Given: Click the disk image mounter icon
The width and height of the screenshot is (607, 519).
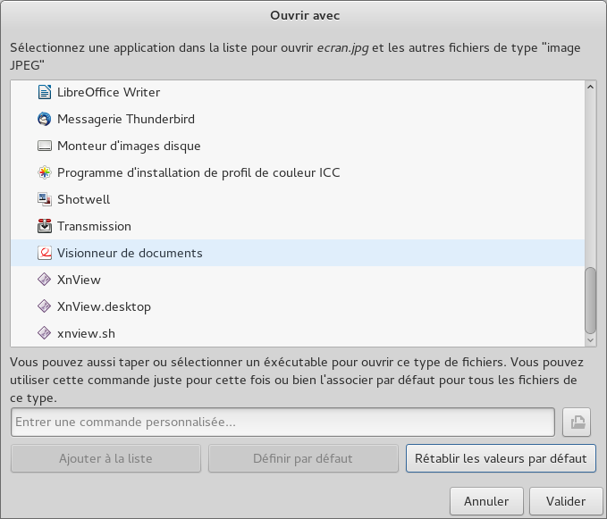Looking at the screenshot, I should [45, 146].
